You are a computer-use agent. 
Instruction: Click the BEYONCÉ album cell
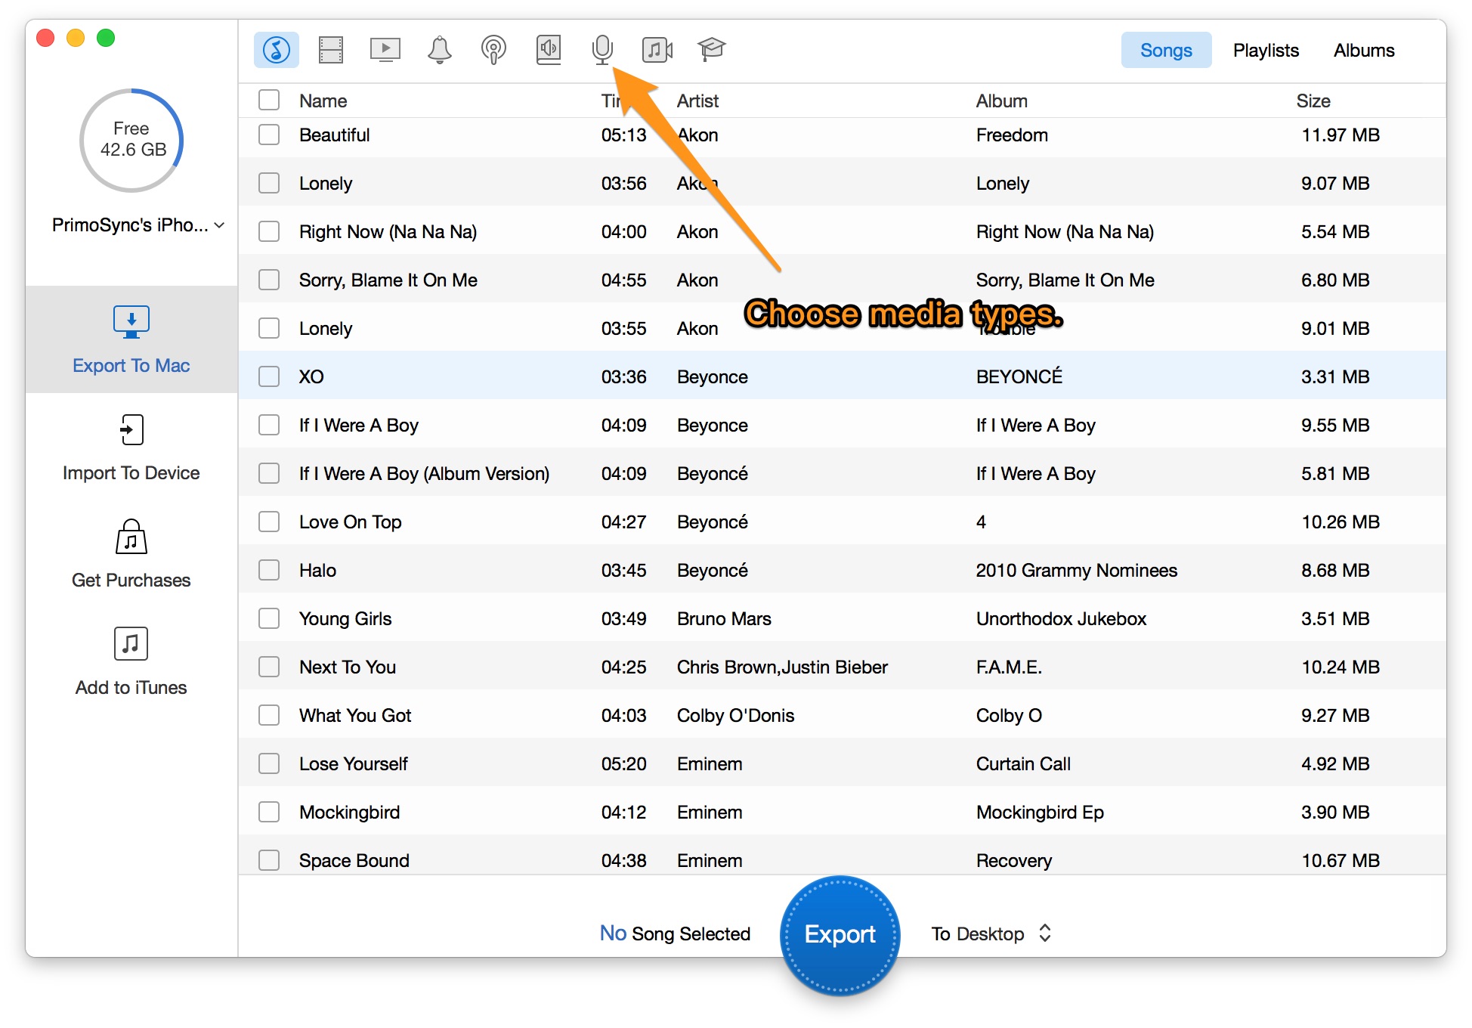pos(1019,376)
